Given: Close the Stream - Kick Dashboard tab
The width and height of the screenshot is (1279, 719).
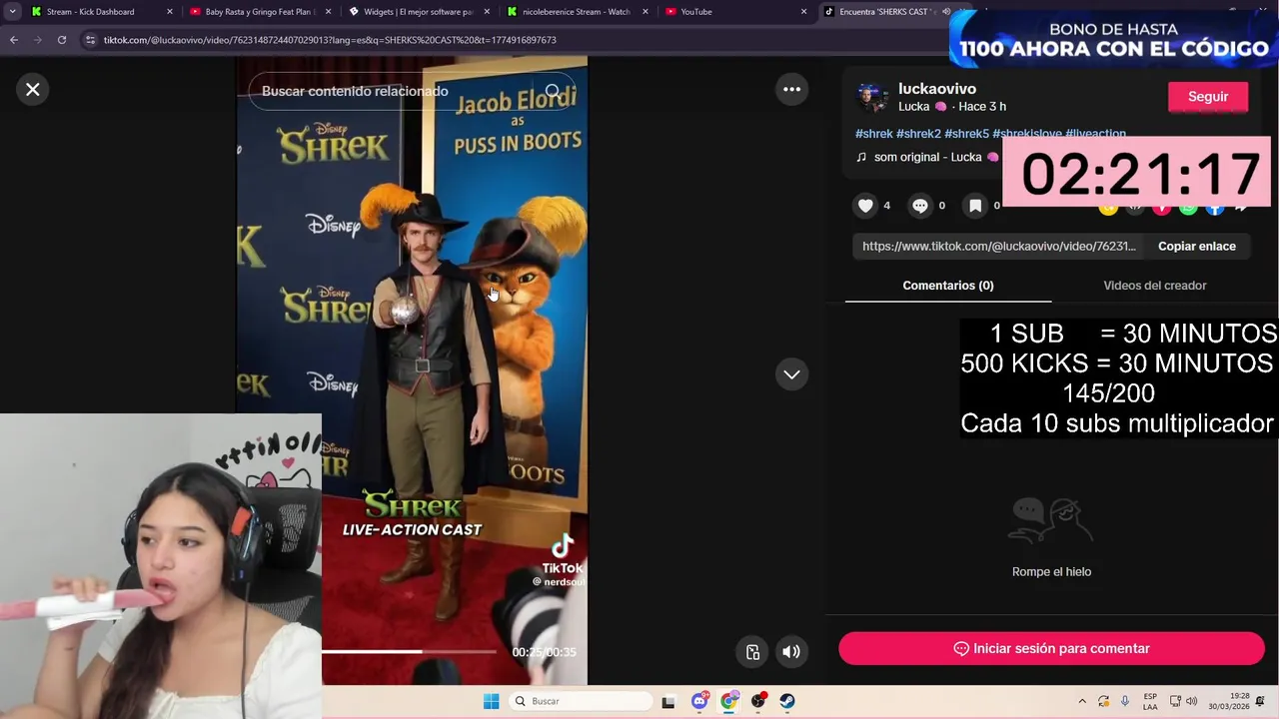Looking at the screenshot, I should 169,12.
